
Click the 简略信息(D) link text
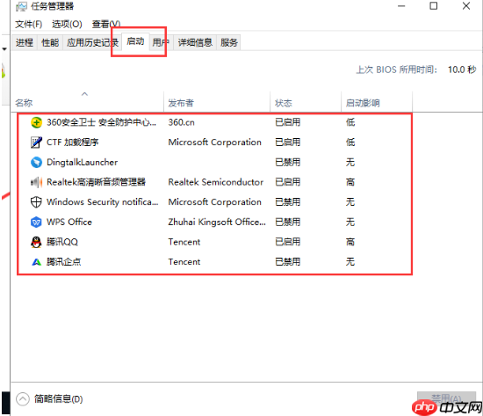tap(58, 399)
